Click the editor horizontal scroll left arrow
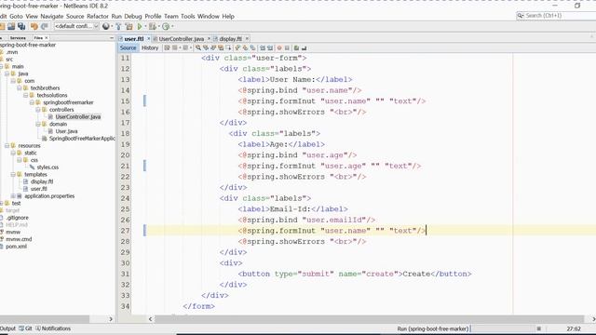This screenshot has height=335, width=596. coord(151,319)
